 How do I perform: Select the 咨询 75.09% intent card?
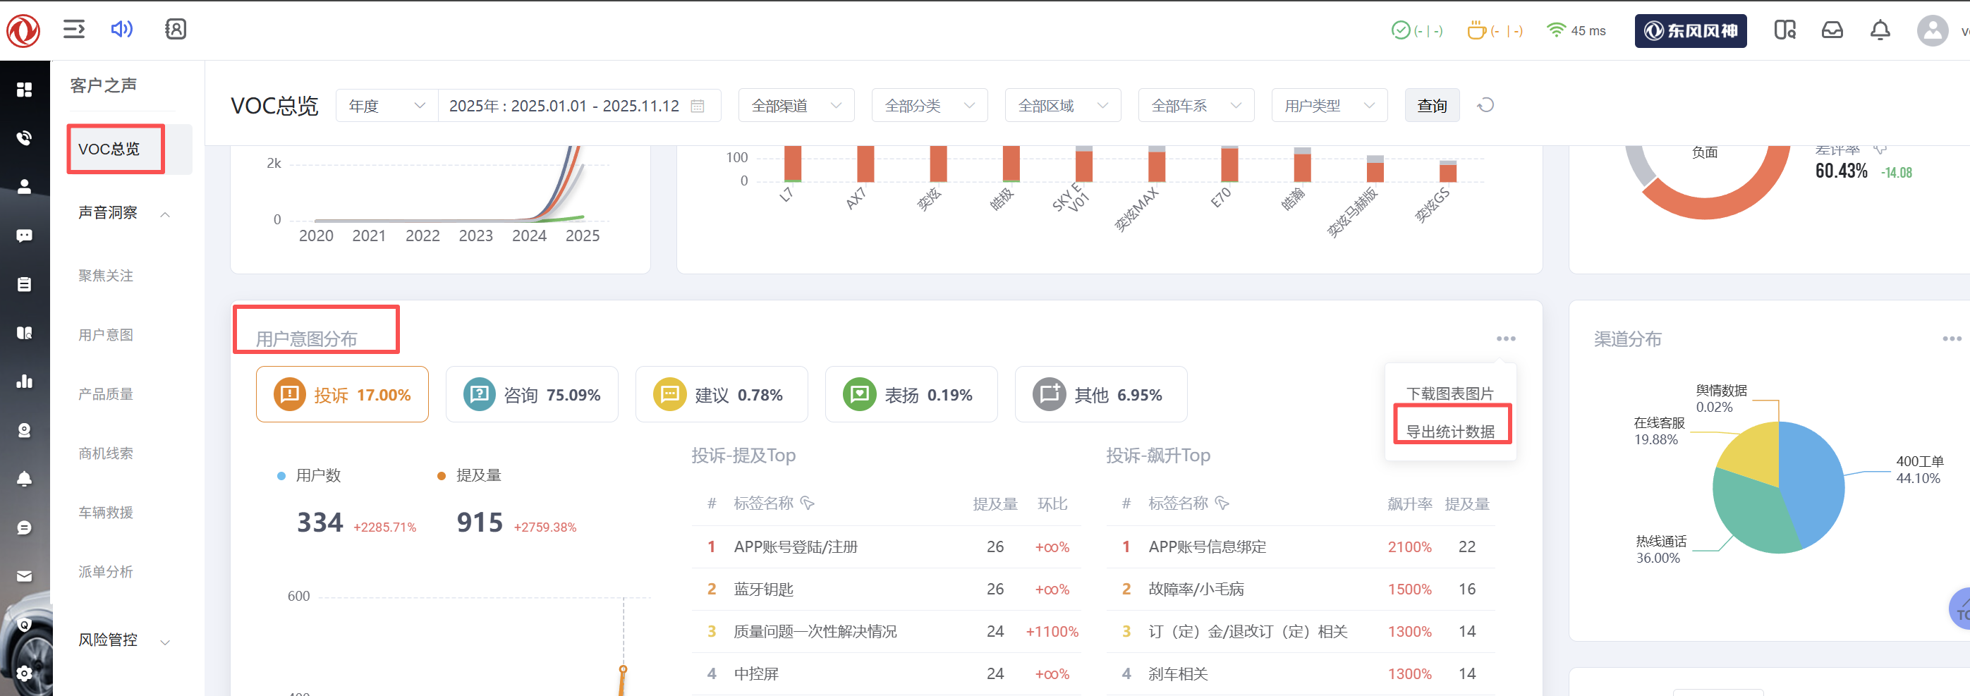(532, 395)
